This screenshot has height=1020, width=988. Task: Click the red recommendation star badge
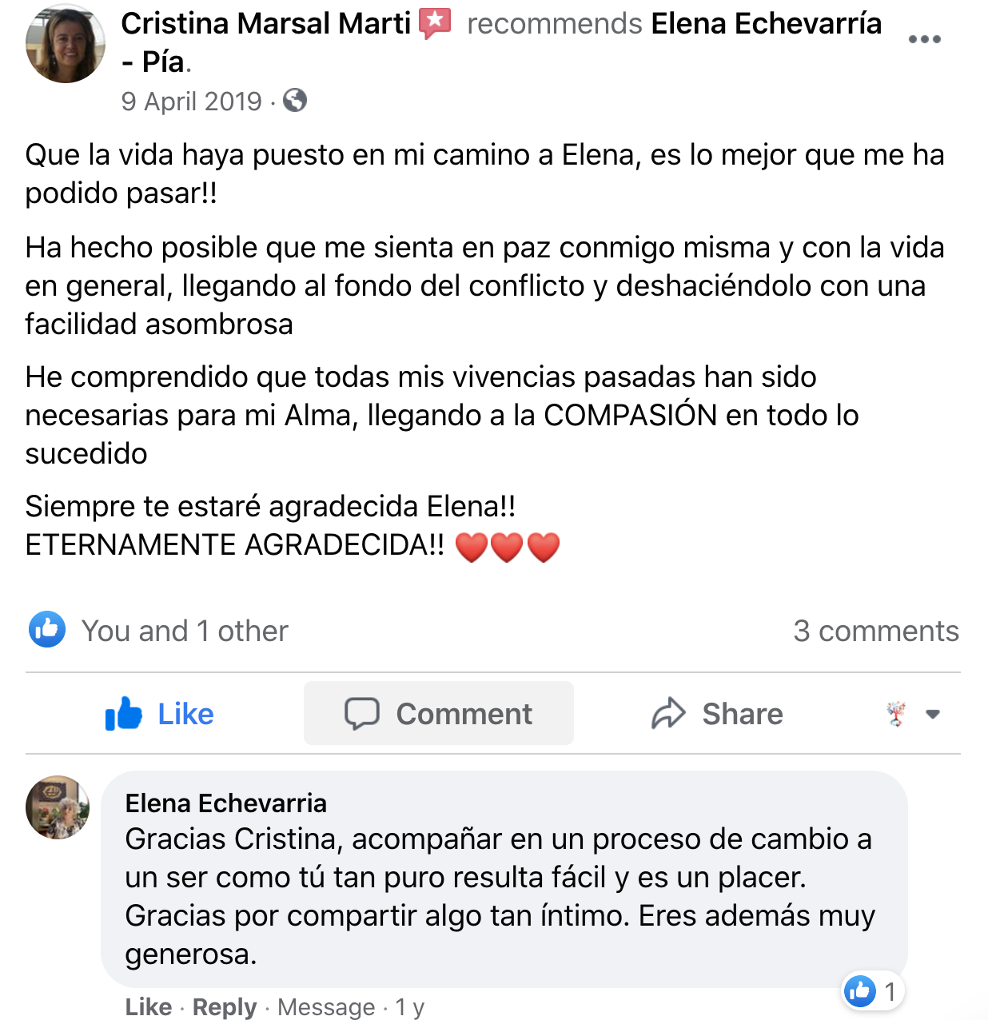435,23
